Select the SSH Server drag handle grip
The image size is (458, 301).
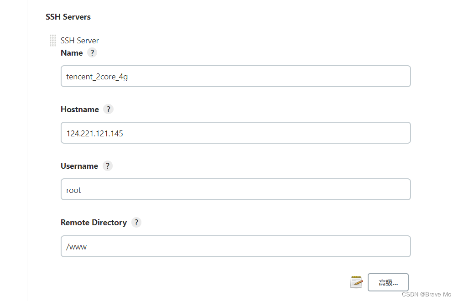(x=52, y=40)
